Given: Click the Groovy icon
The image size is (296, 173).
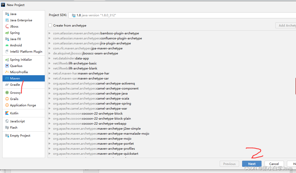Looking at the screenshot, I should tap(7, 93).
